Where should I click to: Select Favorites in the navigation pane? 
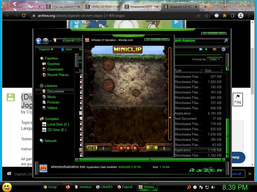[x=49, y=58]
